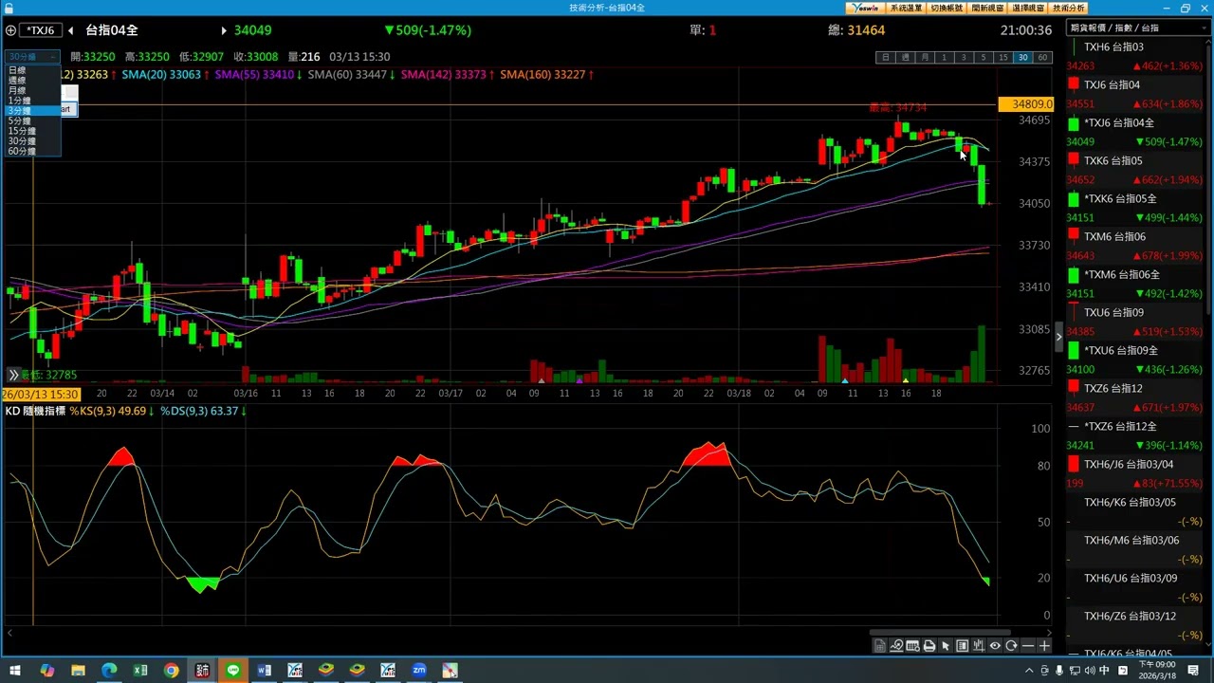1214x683 pixels.
Task: Toggle the eye visibility icon in chart toolbar
Action: 995,646
